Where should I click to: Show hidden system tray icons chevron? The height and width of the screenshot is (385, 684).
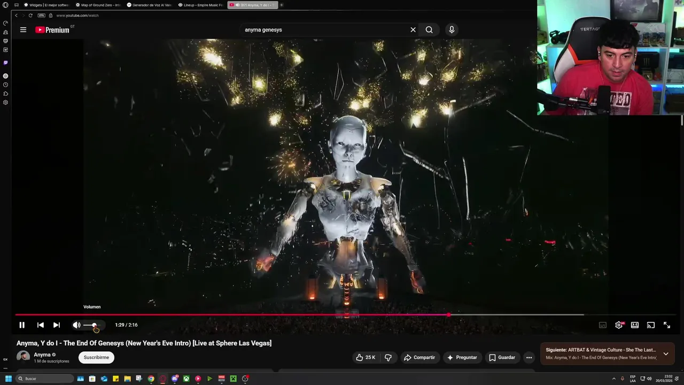tap(614, 379)
